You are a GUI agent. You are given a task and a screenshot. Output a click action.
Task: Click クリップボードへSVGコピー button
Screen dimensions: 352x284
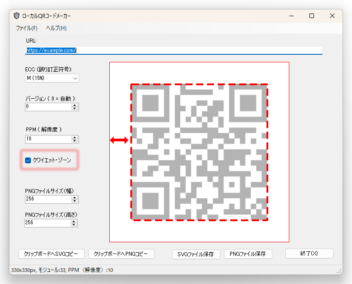(x=51, y=254)
